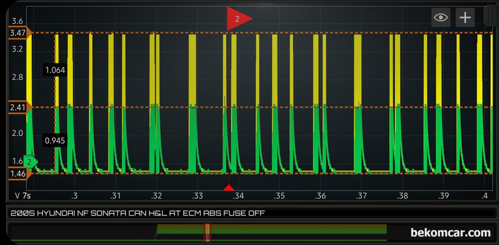Toggle waveform visibility with the eye icon
Image resolution: width=499 pixels, height=245 pixels.
point(441,18)
